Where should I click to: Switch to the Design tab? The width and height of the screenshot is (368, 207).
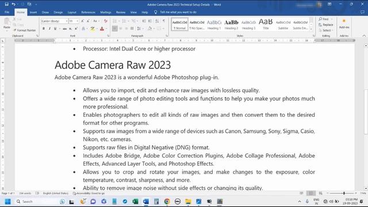coord(58,12)
